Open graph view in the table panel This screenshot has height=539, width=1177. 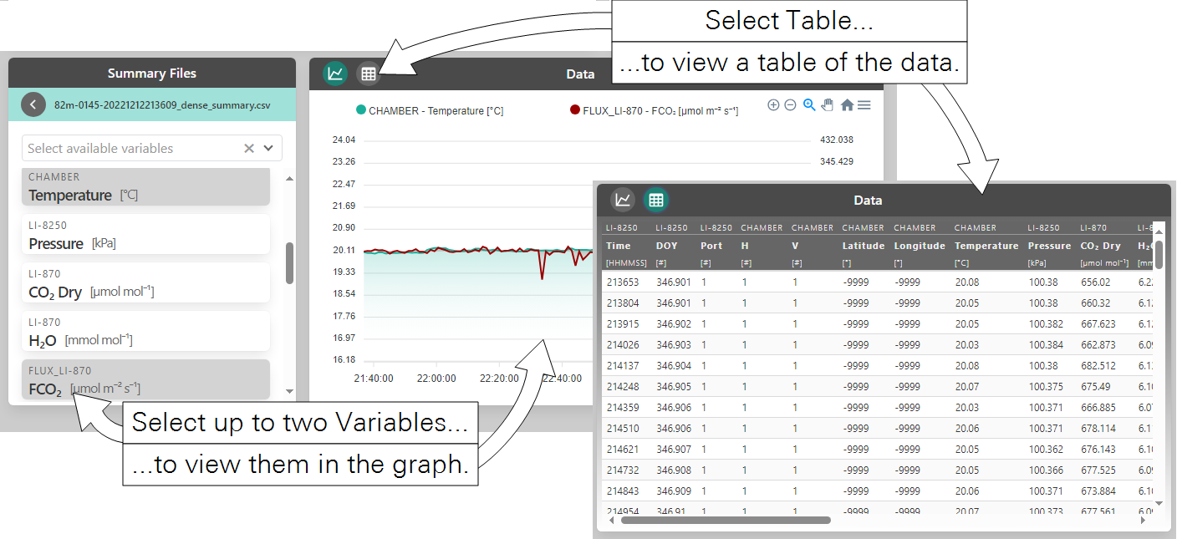point(623,200)
